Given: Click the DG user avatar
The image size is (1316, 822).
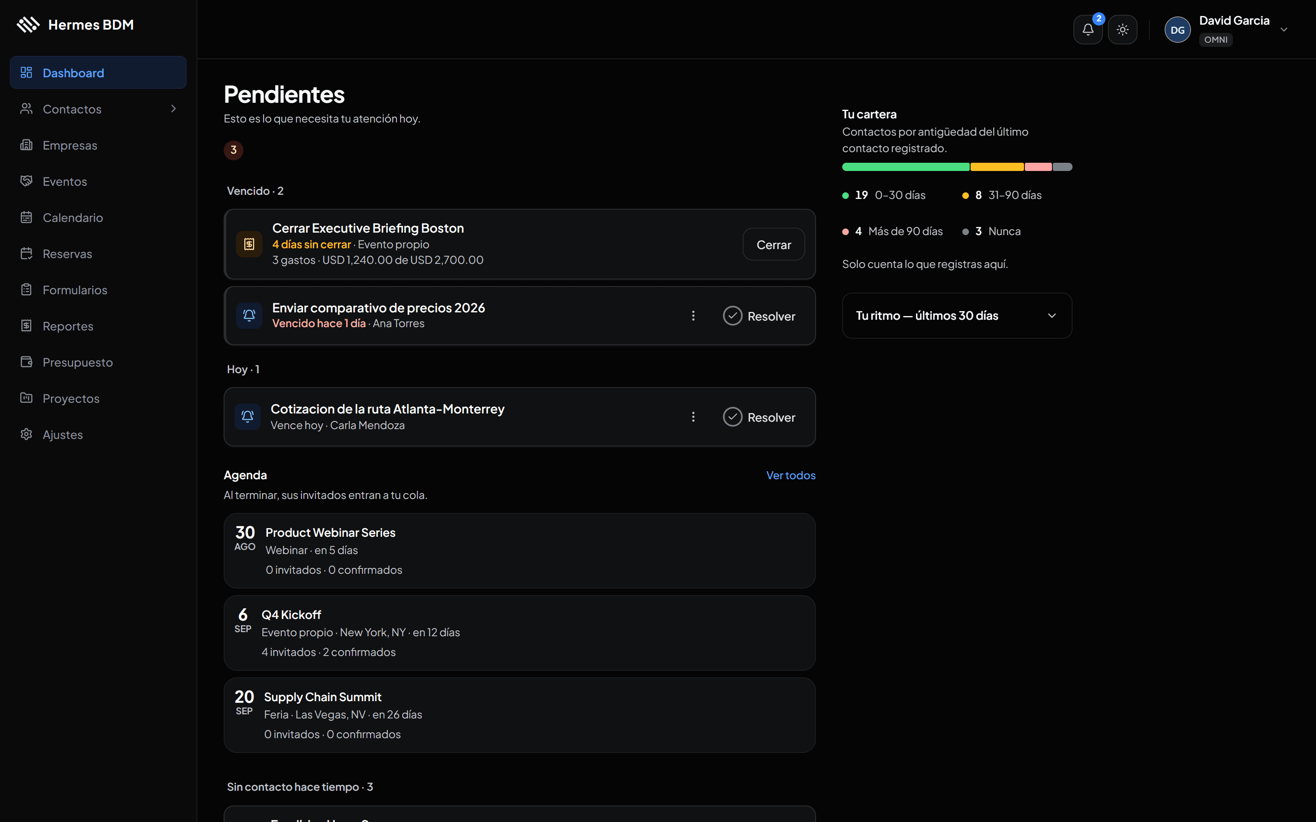Looking at the screenshot, I should (x=1177, y=30).
